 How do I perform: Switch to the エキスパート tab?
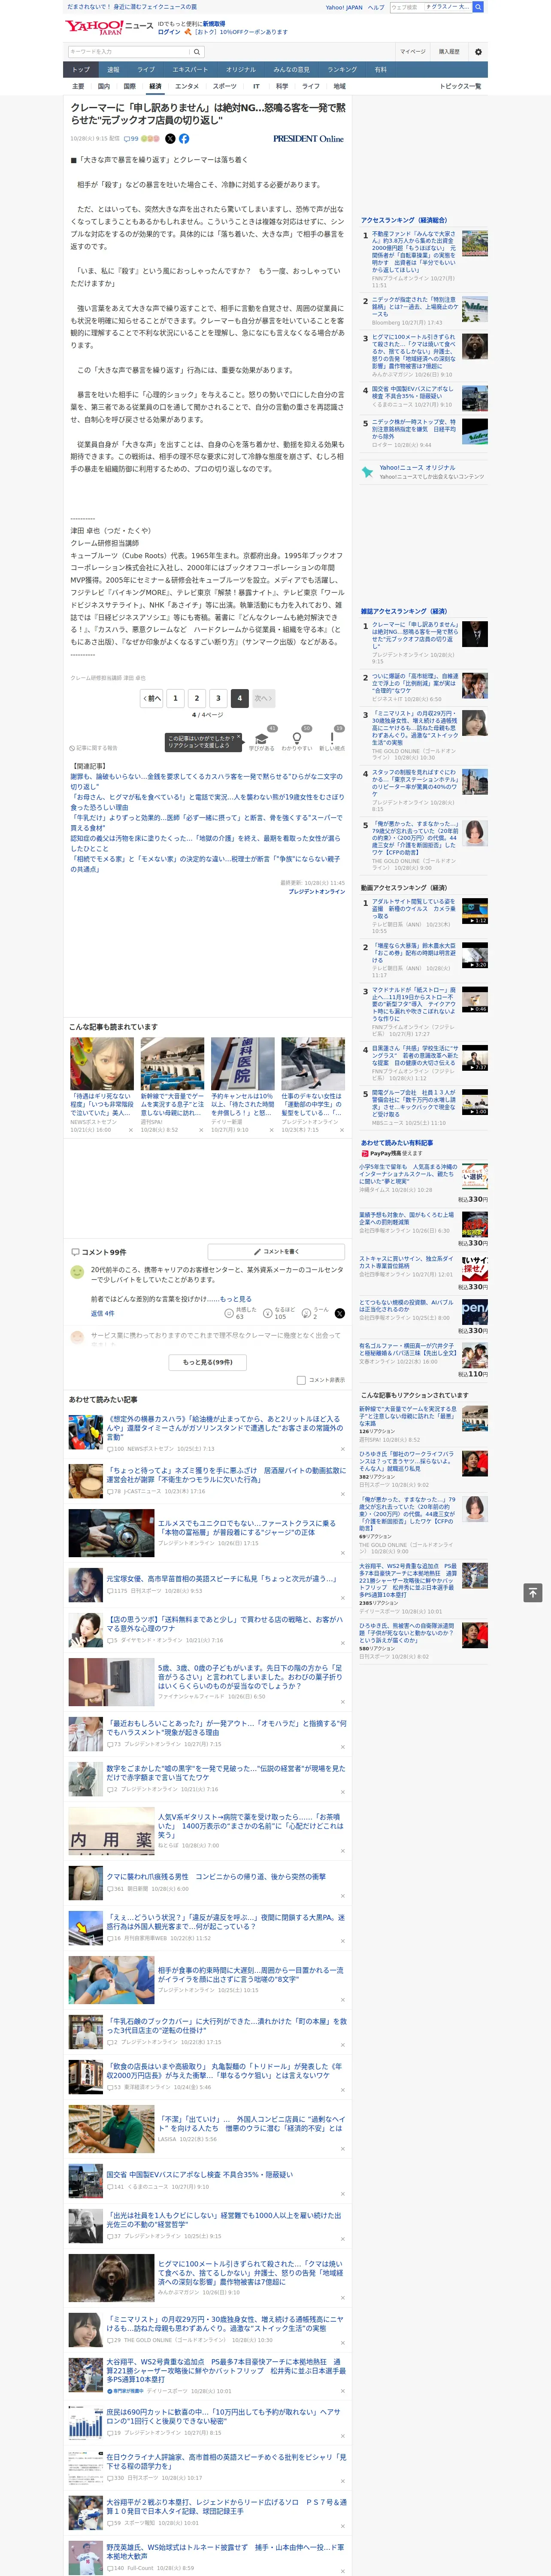click(x=190, y=70)
